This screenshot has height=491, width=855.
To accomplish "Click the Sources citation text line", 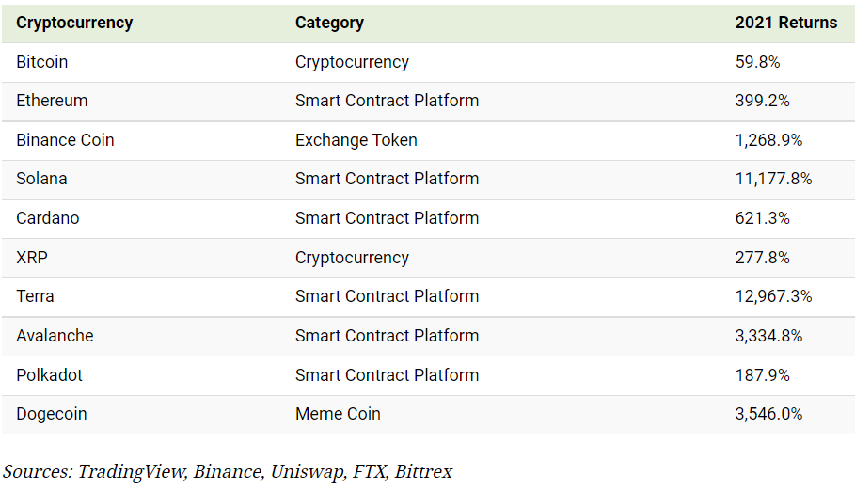I will [228, 472].
